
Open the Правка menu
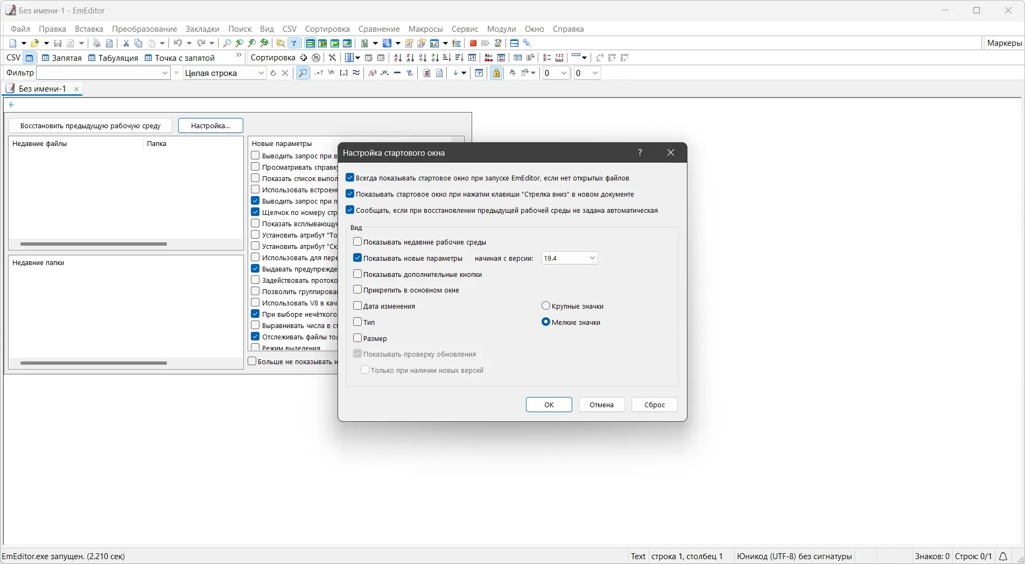point(52,29)
